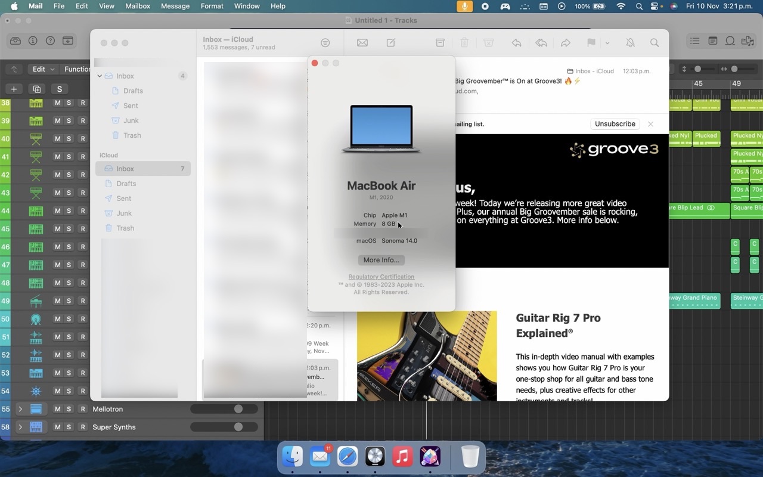Record-enable track 42 in Logic
763x477 pixels.
click(83, 175)
